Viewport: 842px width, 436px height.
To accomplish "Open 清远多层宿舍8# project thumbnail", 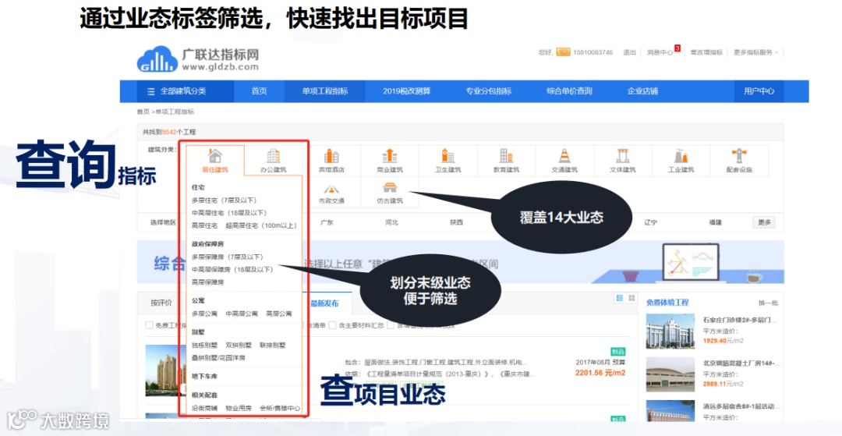I will (x=670, y=411).
